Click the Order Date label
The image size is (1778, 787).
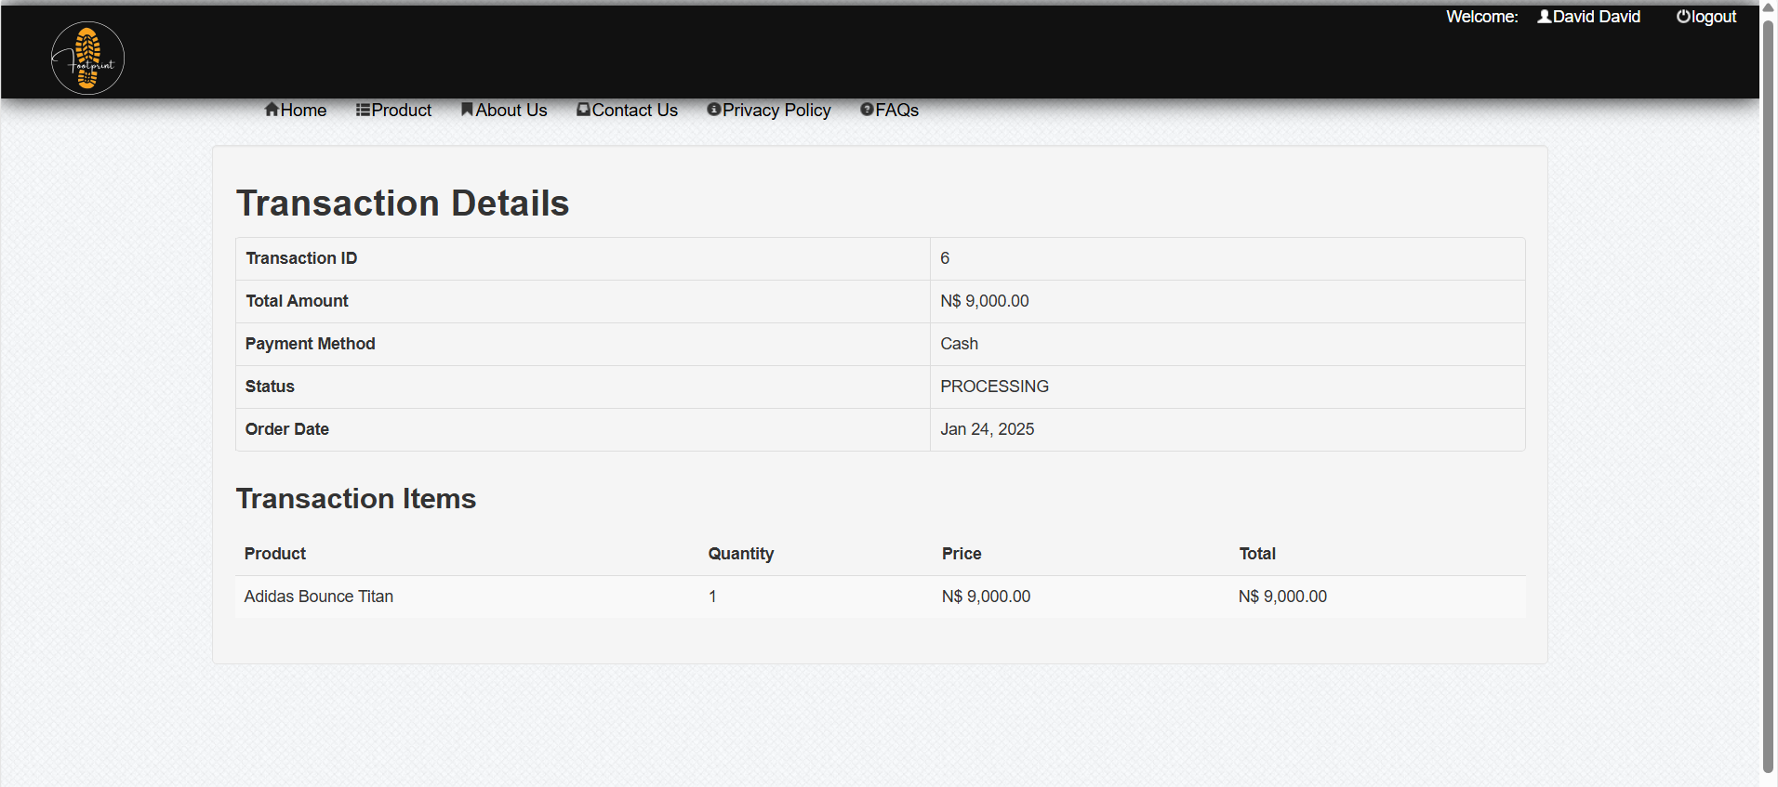tap(287, 429)
